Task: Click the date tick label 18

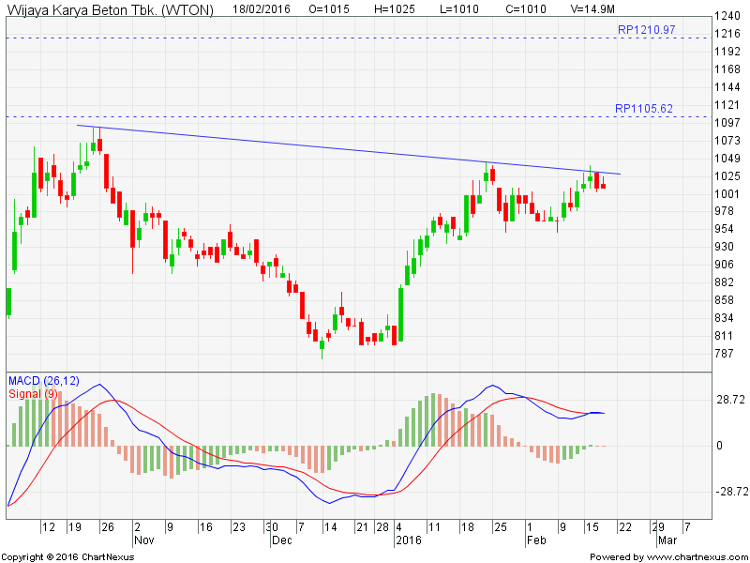Action: click(x=467, y=527)
